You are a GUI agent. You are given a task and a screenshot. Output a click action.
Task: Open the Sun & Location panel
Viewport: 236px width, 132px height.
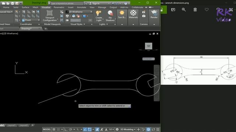point(122,14)
